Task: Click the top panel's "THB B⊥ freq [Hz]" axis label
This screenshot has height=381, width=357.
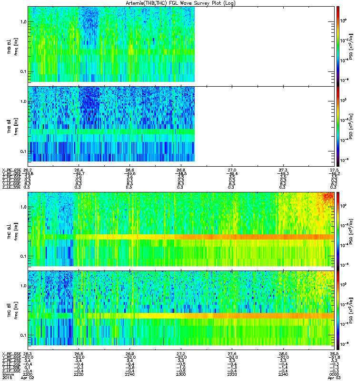Action: pyautogui.click(x=13, y=46)
